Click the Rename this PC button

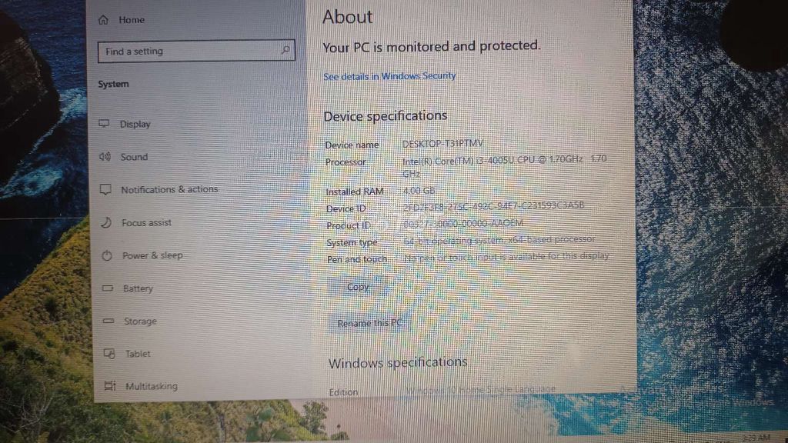pos(369,323)
